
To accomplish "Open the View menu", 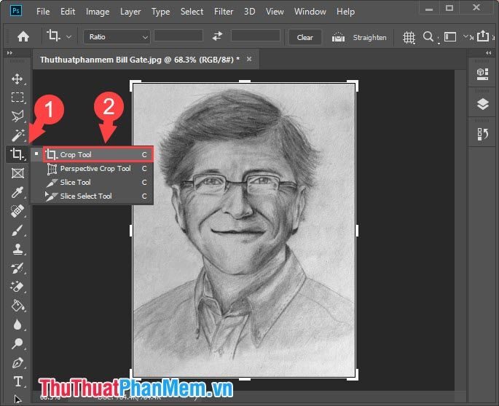I will (275, 12).
